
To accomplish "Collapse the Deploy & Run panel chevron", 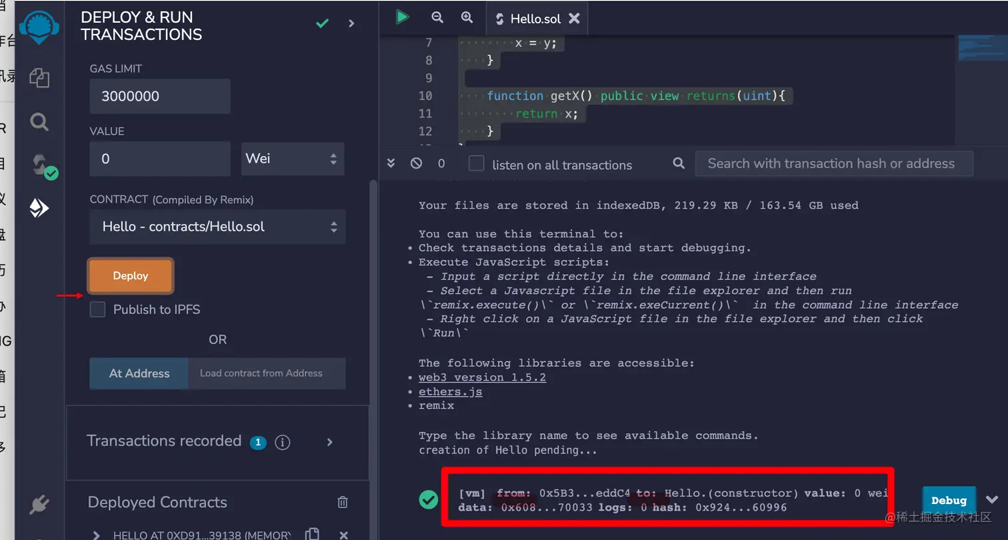I will pyautogui.click(x=352, y=24).
